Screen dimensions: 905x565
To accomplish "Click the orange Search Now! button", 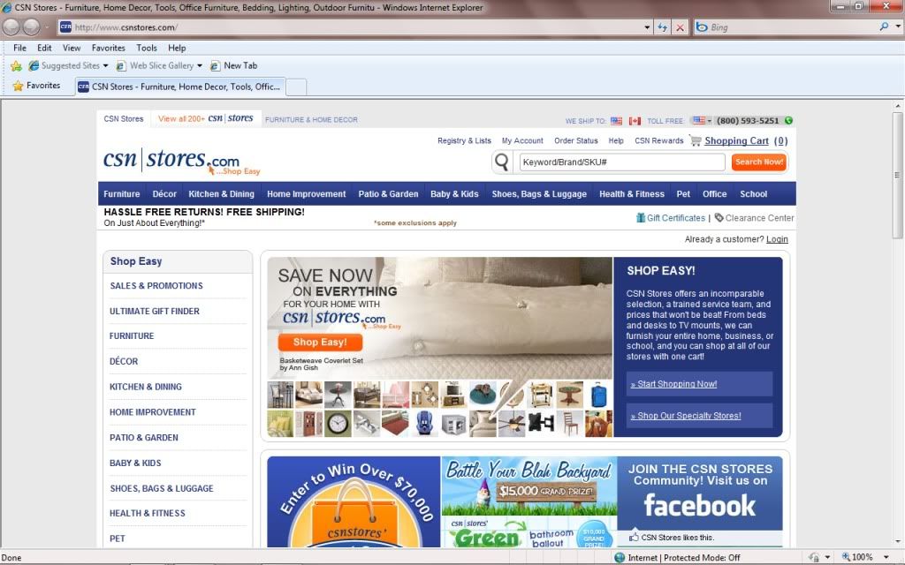I will (x=759, y=162).
